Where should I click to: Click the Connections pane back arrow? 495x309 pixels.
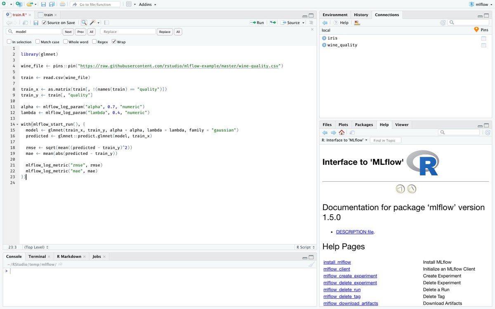coord(325,23)
